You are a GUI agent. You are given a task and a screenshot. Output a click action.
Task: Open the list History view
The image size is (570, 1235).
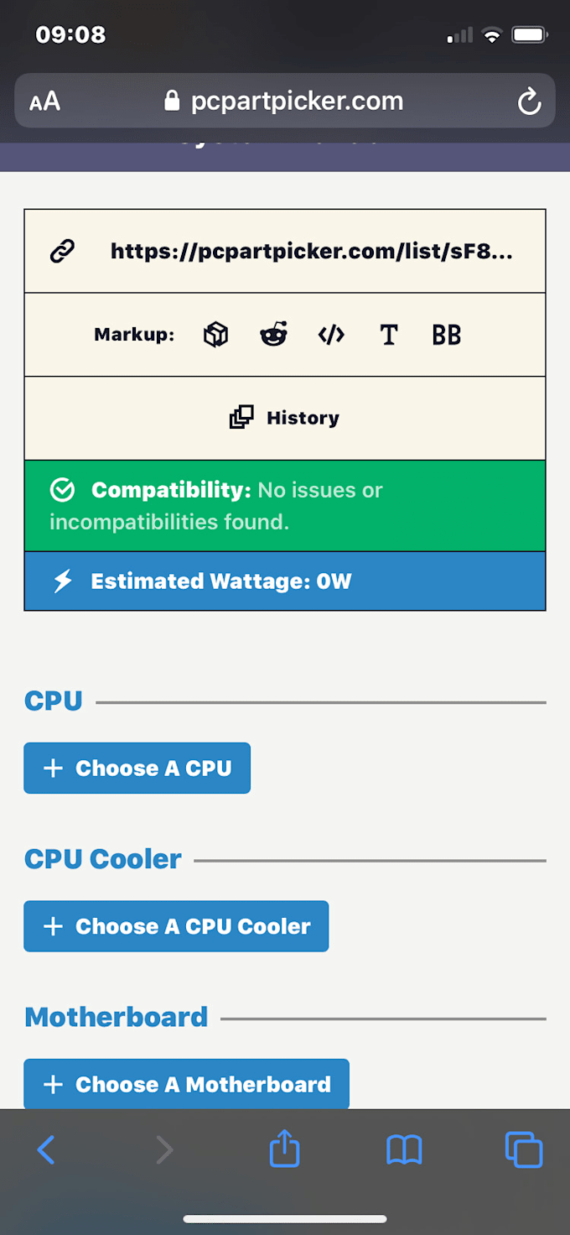coord(284,417)
